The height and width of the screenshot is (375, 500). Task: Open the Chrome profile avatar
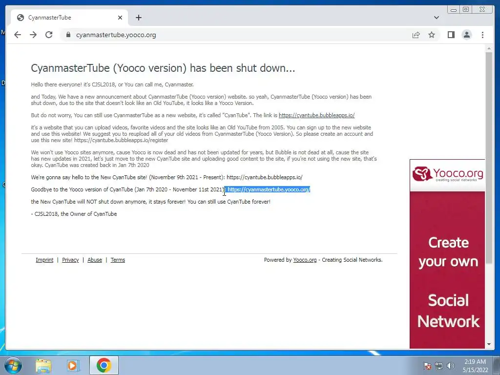[x=466, y=35]
